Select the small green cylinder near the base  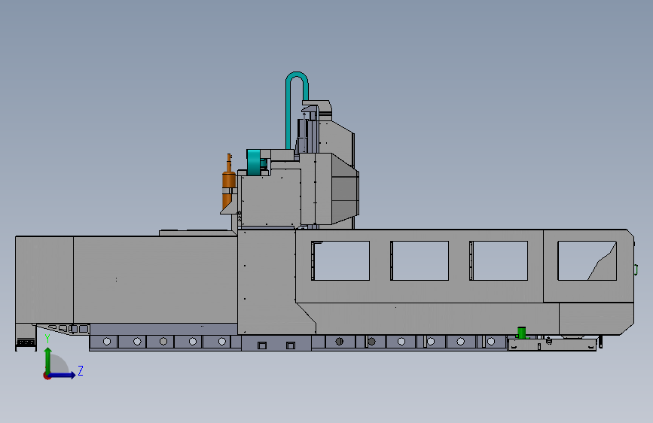tap(521, 332)
